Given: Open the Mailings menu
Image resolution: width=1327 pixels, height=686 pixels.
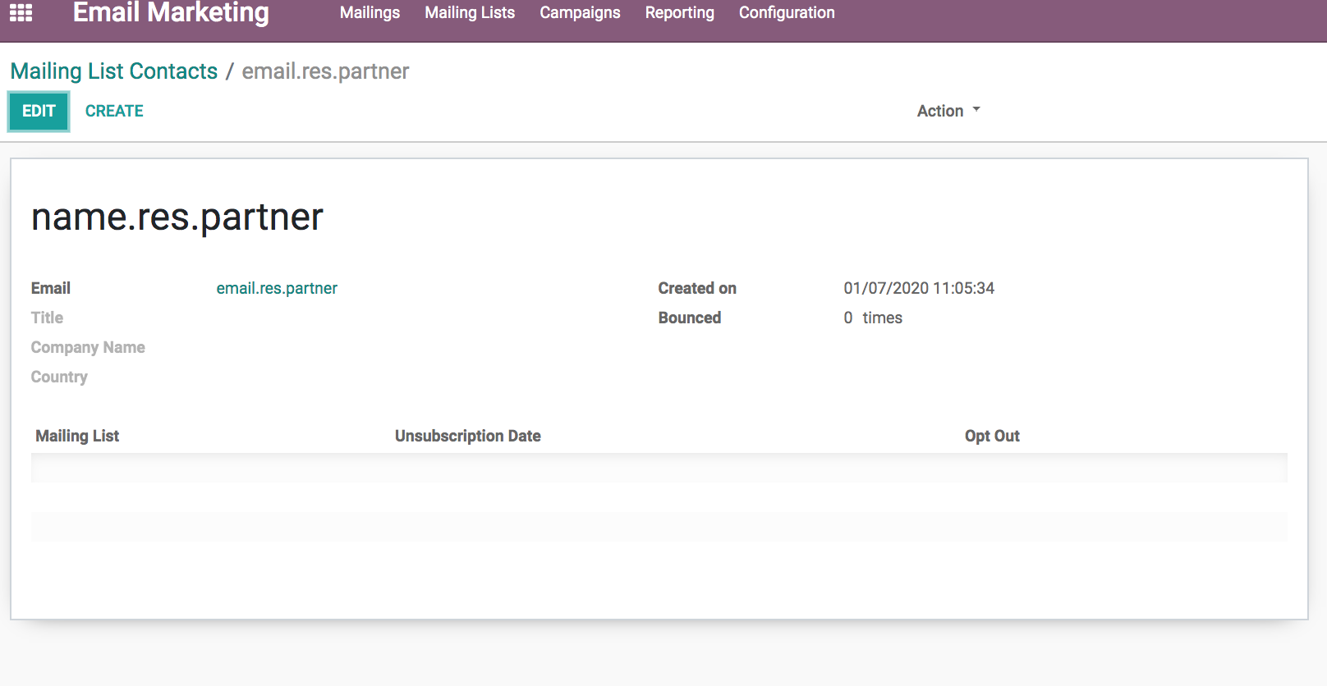Looking at the screenshot, I should [370, 12].
